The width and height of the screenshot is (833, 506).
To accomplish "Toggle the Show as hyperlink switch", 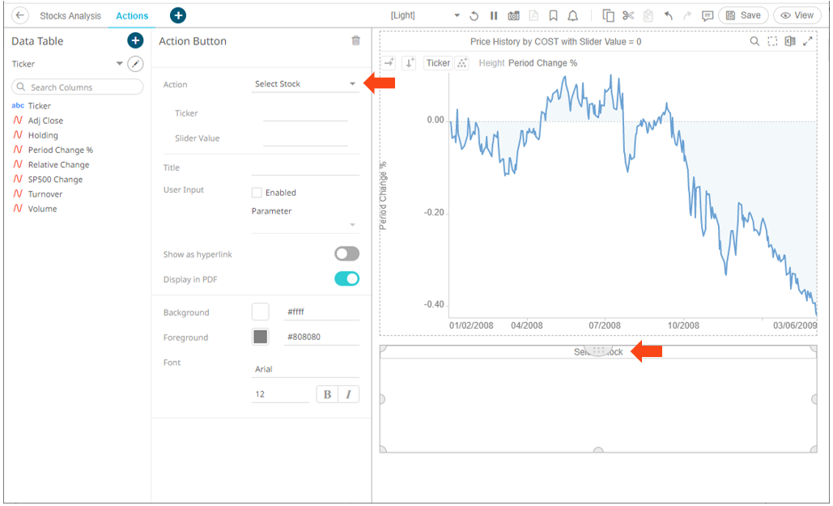I will pyautogui.click(x=346, y=254).
